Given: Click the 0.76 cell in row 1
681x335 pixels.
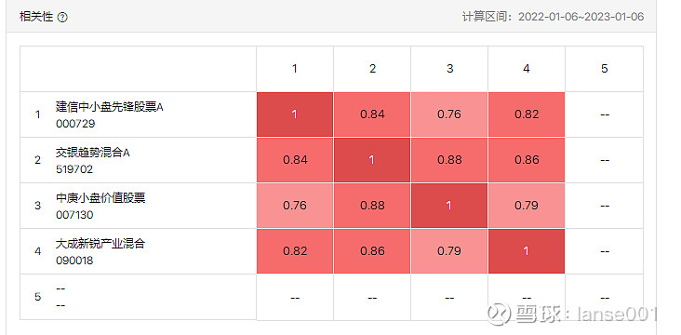Looking at the screenshot, I should [449, 114].
